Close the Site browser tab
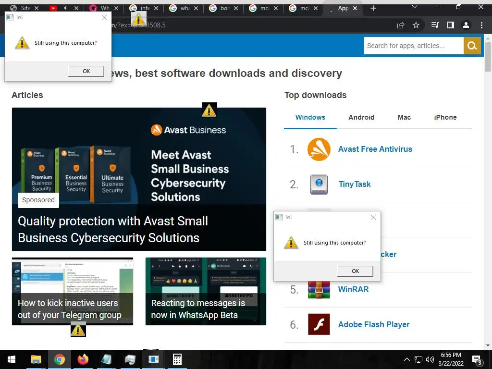492x369 pixels. pyautogui.click(x=37, y=8)
